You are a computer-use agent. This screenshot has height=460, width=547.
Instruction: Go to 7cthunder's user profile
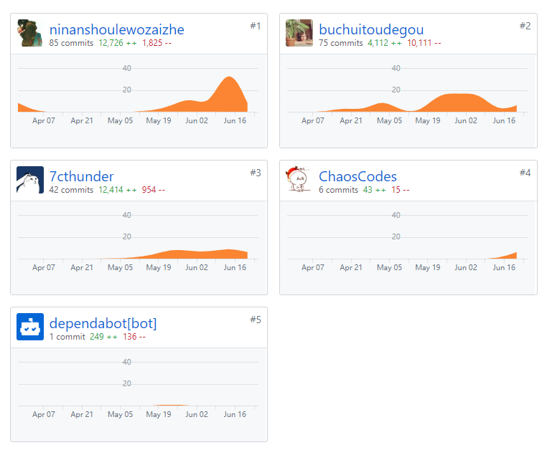pyautogui.click(x=81, y=176)
